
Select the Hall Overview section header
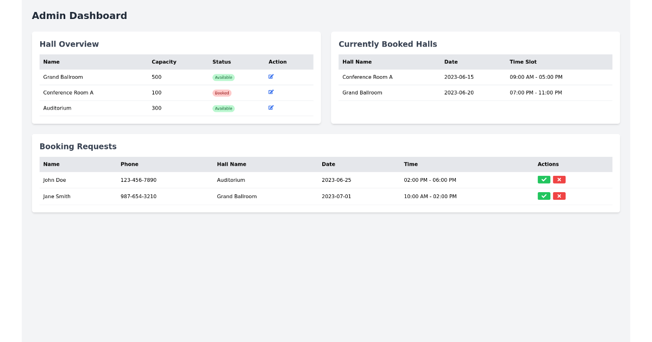pos(69,44)
